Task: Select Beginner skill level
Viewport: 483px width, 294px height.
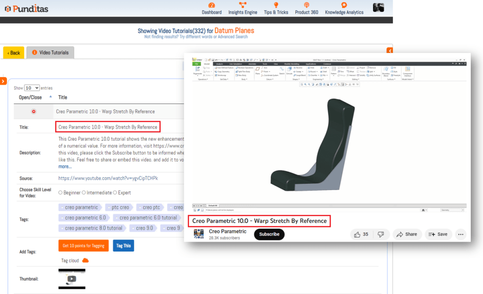Action: (60, 193)
